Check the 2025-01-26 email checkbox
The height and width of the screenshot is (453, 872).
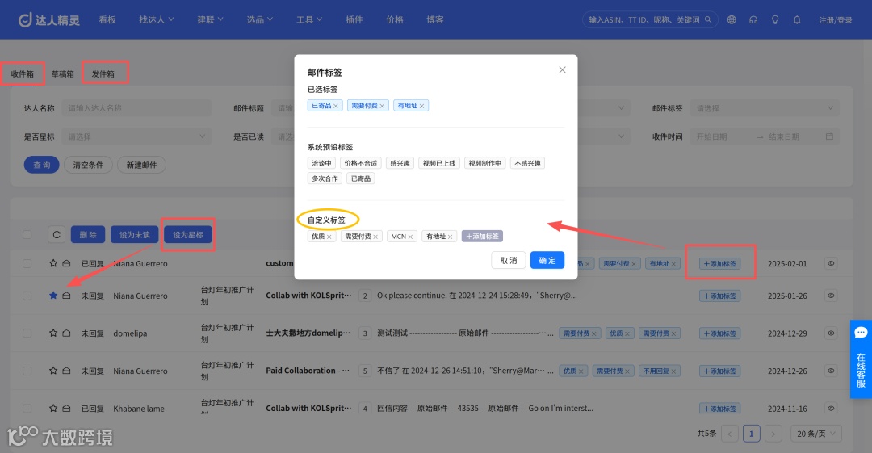click(27, 296)
